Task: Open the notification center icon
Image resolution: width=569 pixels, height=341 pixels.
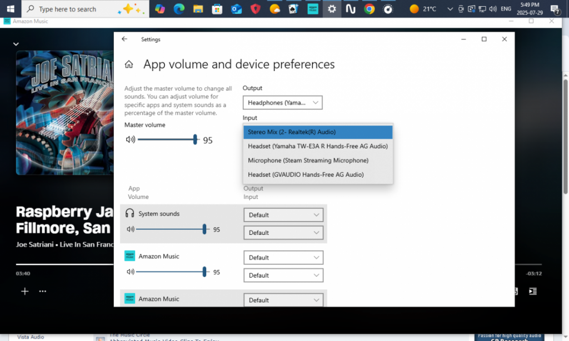Action: pos(555,9)
